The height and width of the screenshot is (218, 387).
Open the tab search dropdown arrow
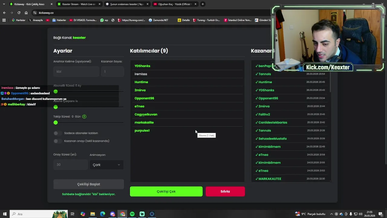4,4
